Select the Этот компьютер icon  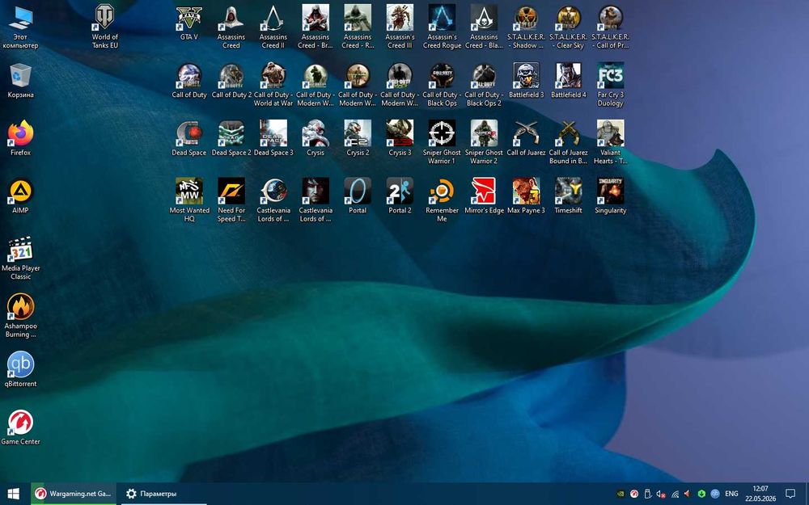(x=21, y=27)
